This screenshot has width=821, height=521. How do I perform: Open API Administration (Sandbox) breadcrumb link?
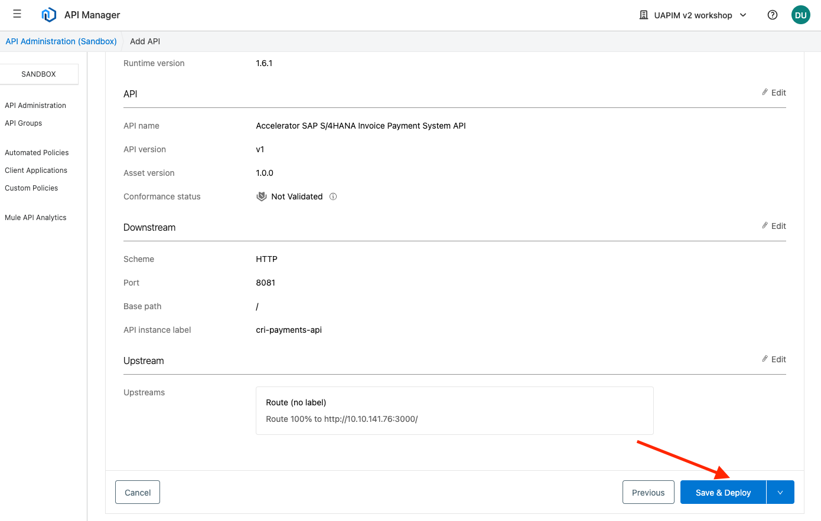61,41
